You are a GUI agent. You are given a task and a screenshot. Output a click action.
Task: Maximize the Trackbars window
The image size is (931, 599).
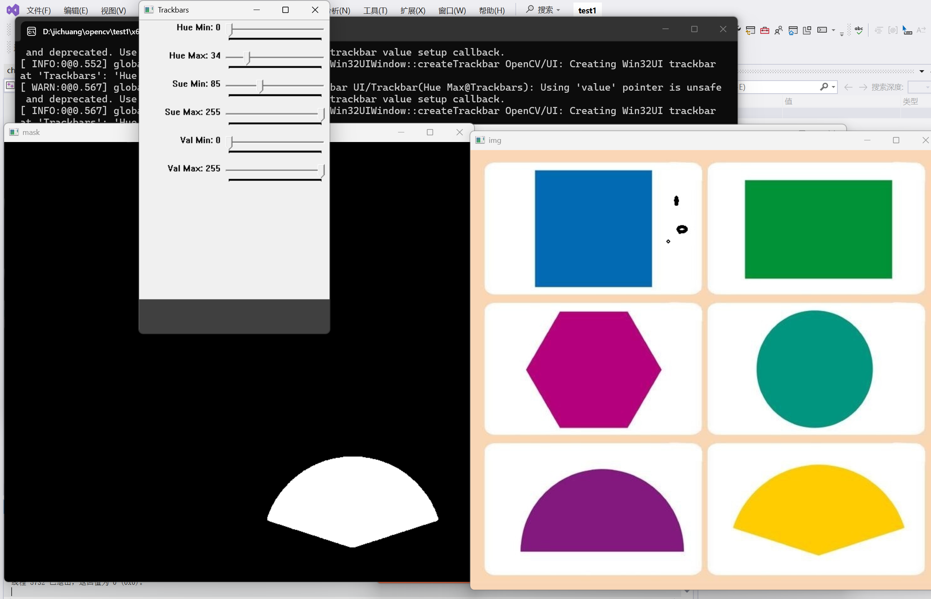285,10
